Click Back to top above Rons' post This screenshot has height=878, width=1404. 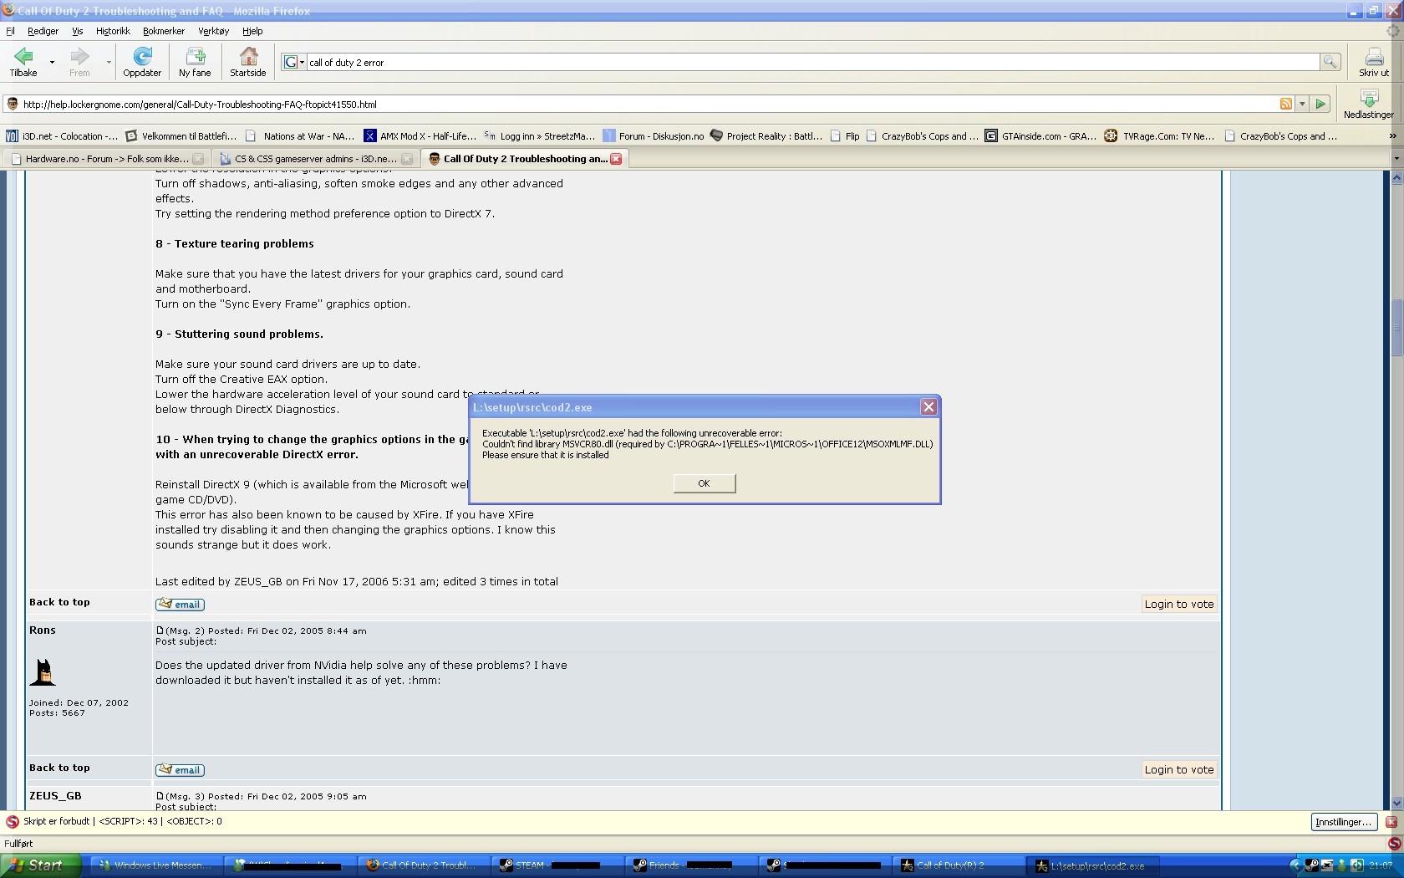coord(59,602)
